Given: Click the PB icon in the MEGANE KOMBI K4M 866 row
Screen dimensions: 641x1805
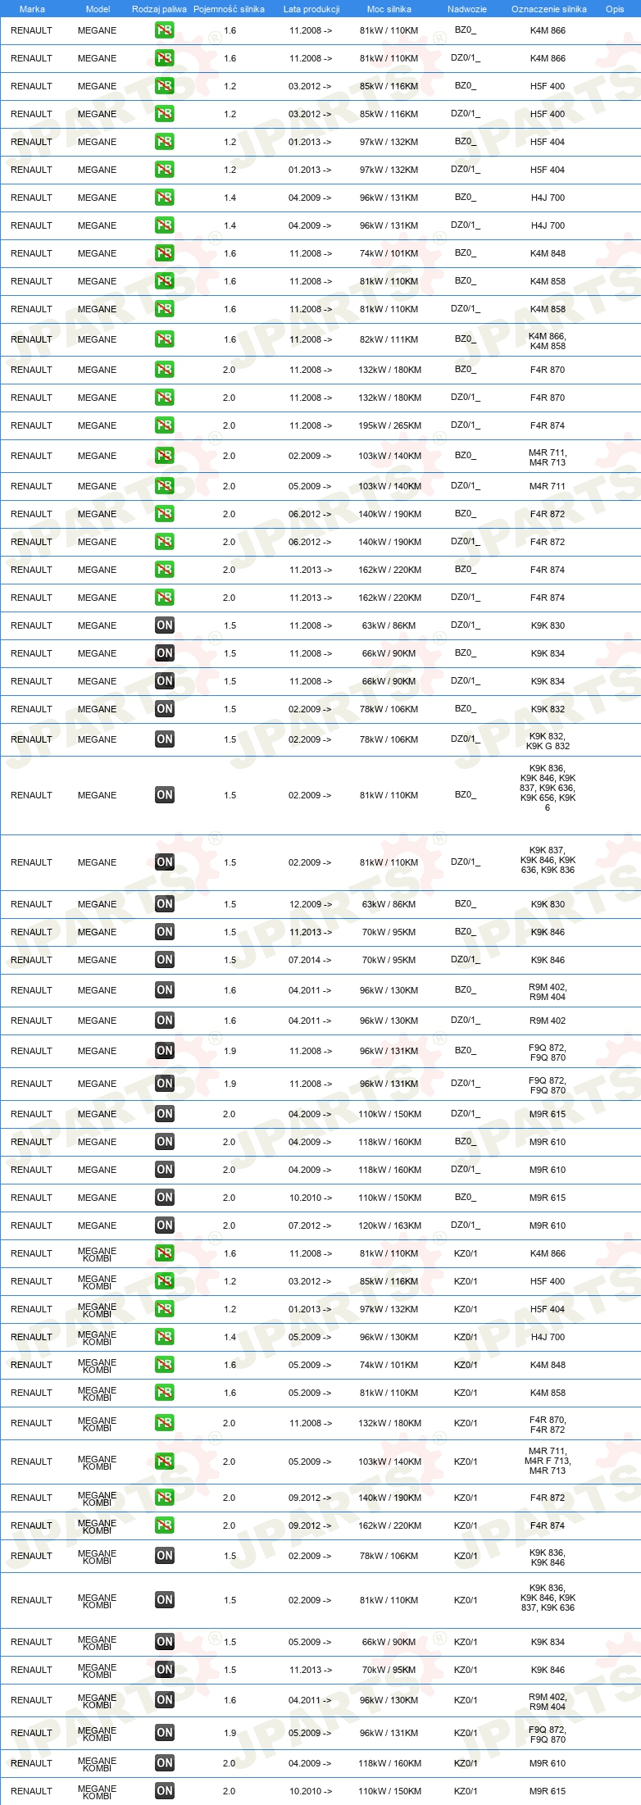Looking at the screenshot, I should 164,1253.
